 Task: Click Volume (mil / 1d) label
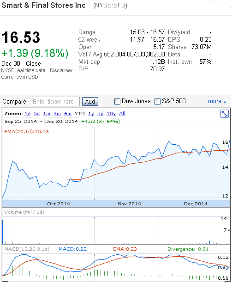click(x=24, y=212)
